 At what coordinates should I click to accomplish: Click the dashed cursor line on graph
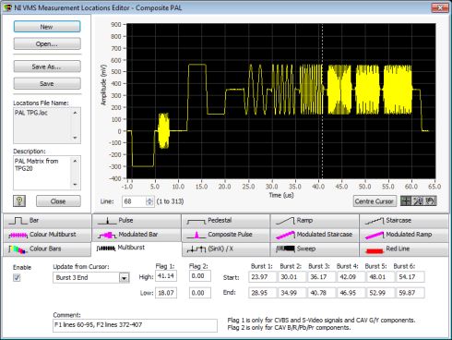coord(322,101)
